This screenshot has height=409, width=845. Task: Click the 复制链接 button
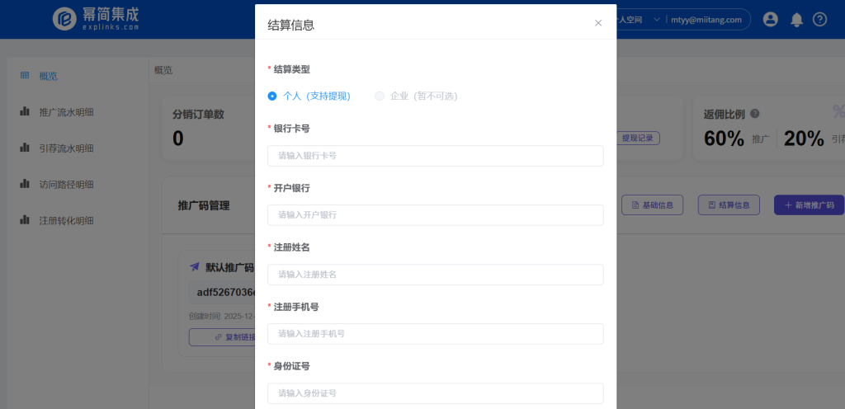point(222,337)
